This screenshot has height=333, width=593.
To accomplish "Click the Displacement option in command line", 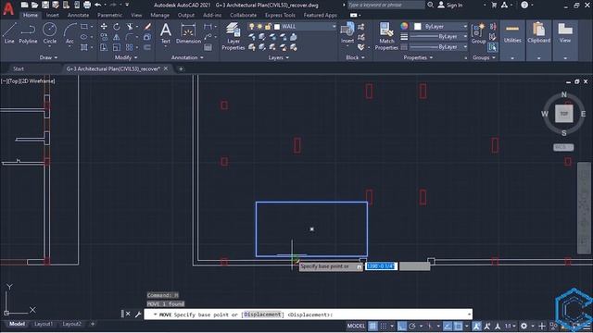I will pos(262,314).
